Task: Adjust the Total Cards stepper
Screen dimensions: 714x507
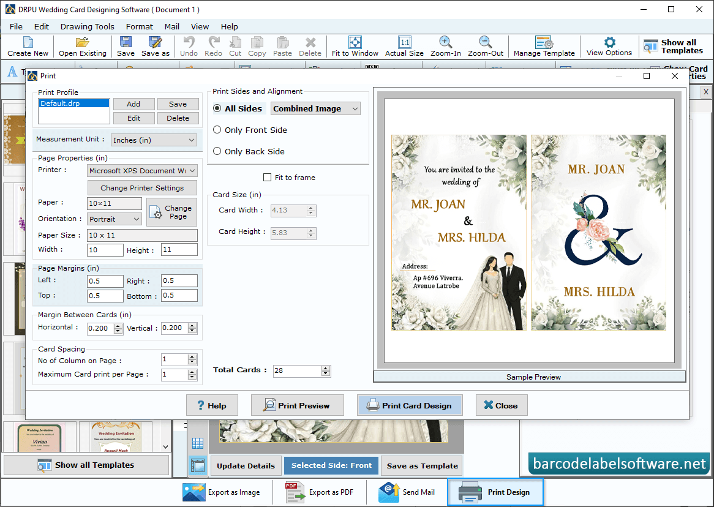Action: [x=326, y=371]
